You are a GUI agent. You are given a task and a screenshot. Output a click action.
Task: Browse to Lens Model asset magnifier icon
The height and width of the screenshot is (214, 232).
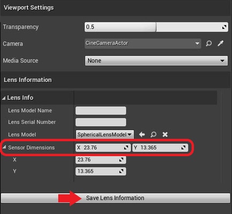pyautogui.click(x=153, y=134)
